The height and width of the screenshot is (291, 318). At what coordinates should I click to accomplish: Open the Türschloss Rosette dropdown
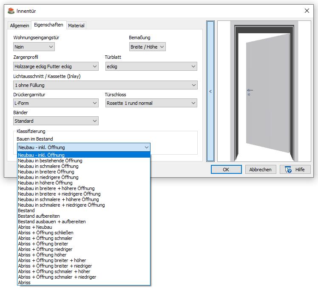[151, 103]
